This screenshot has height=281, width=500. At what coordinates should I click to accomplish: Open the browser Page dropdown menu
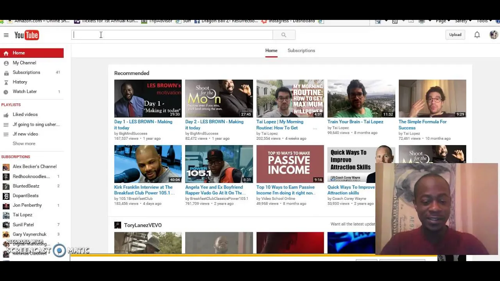[443, 21]
